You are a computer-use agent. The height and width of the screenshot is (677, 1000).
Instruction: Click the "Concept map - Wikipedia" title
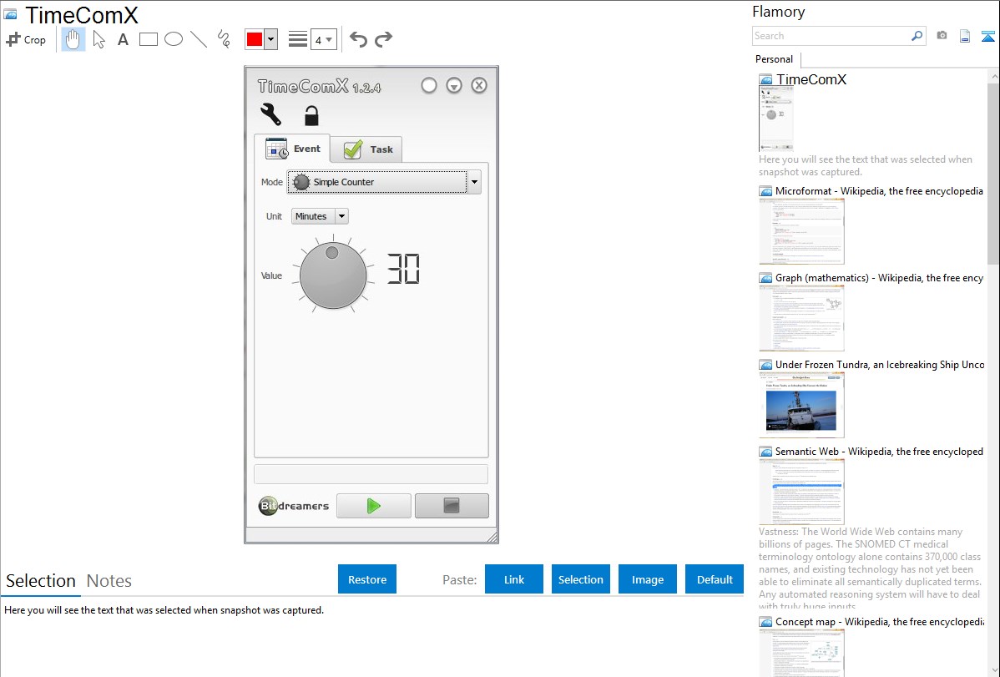click(x=880, y=621)
